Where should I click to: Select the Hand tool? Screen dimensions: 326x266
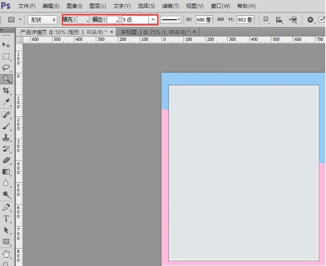[6, 254]
